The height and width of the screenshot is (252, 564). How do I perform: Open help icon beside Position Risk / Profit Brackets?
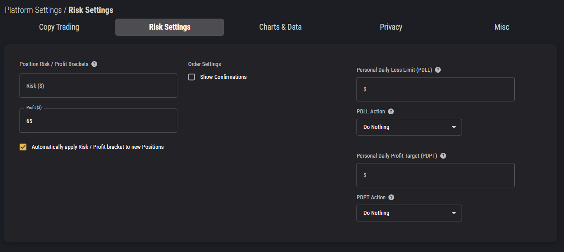click(94, 64)
